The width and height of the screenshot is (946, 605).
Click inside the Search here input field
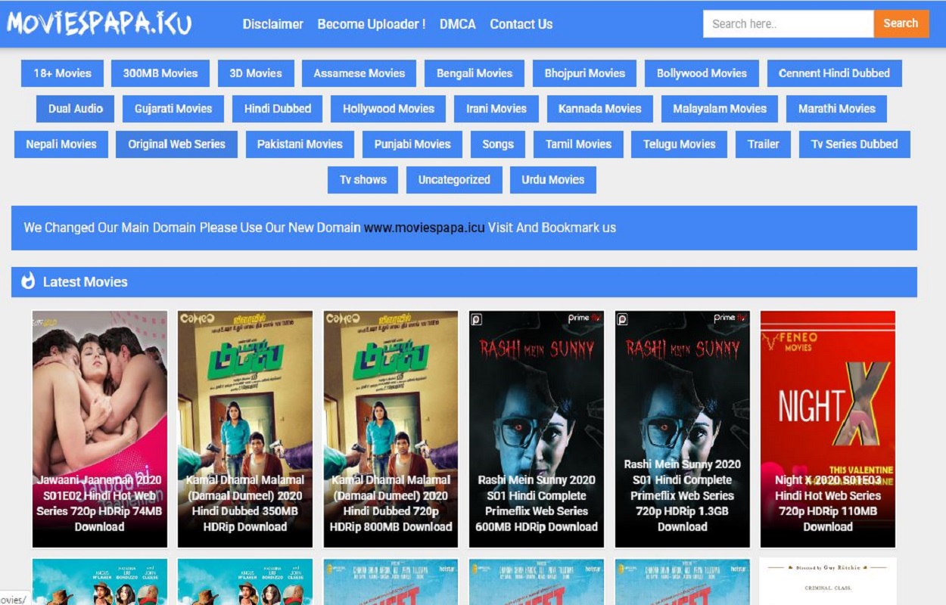tap(787, 23)
